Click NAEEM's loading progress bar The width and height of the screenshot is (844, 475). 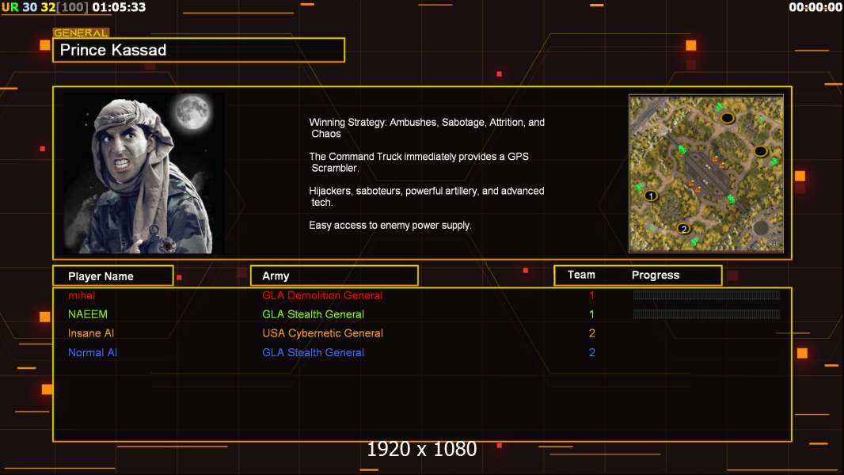coord(706,313)
